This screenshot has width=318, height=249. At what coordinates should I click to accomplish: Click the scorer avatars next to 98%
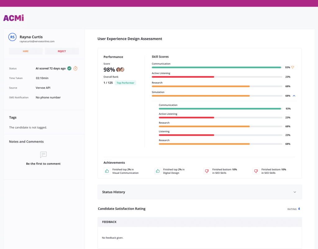click(120, 70)
